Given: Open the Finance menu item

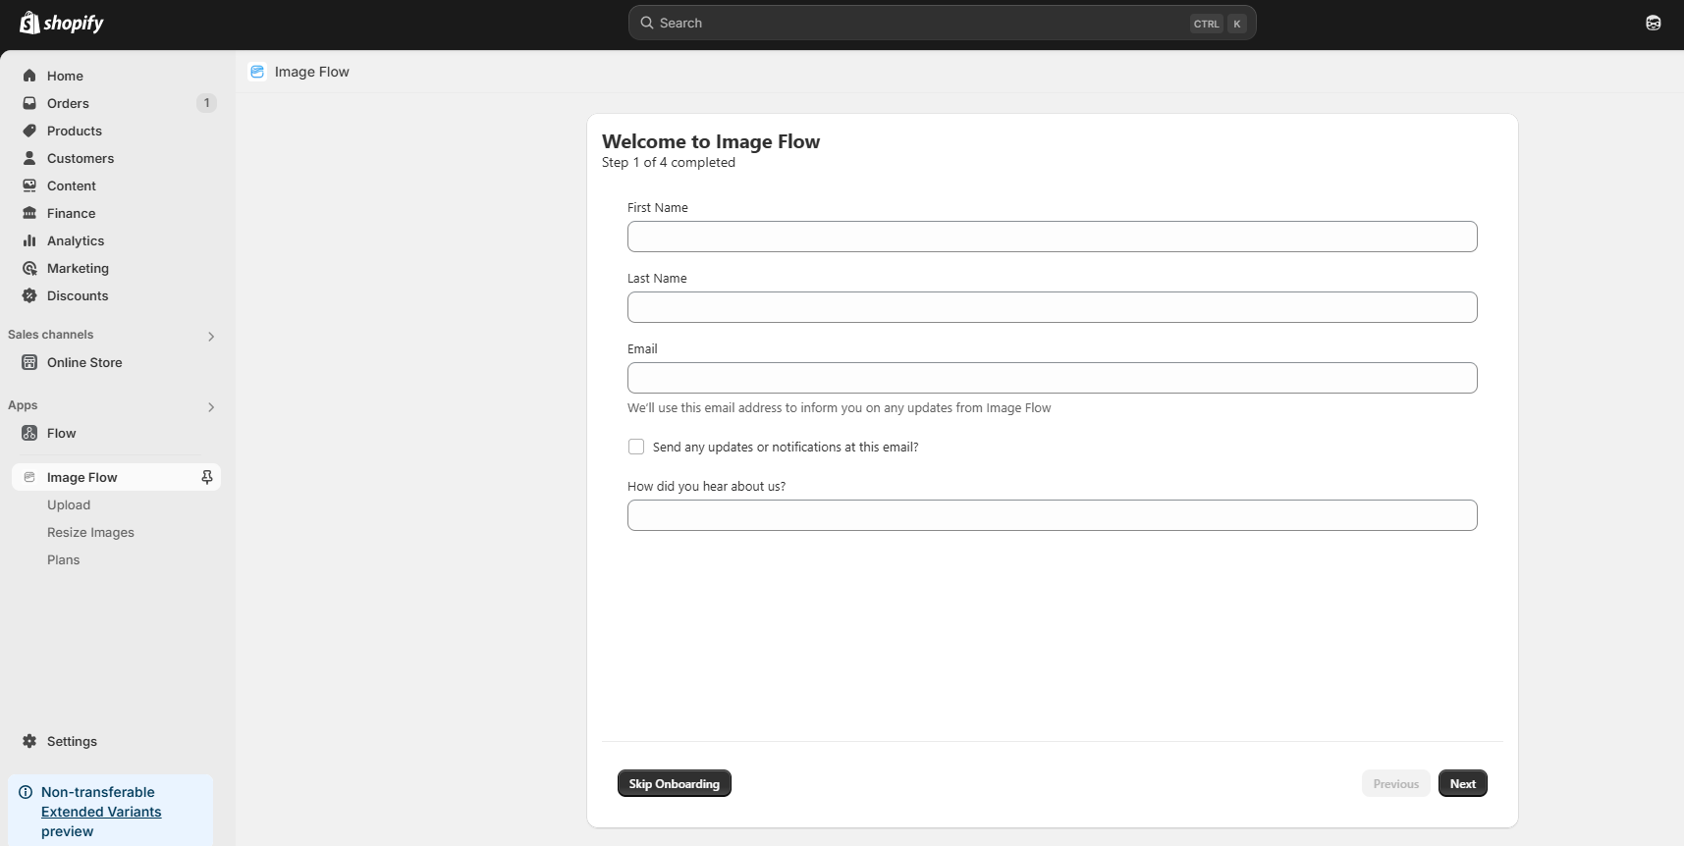Looking at the screenshot, I should pos(118,213).
